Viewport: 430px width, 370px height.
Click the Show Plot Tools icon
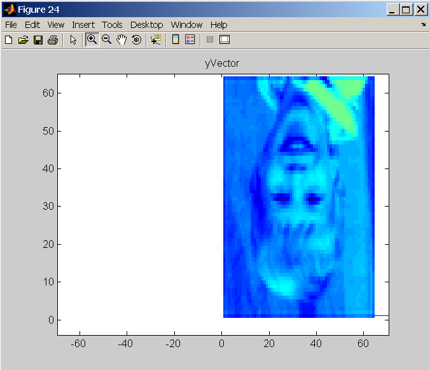[225, 40]
